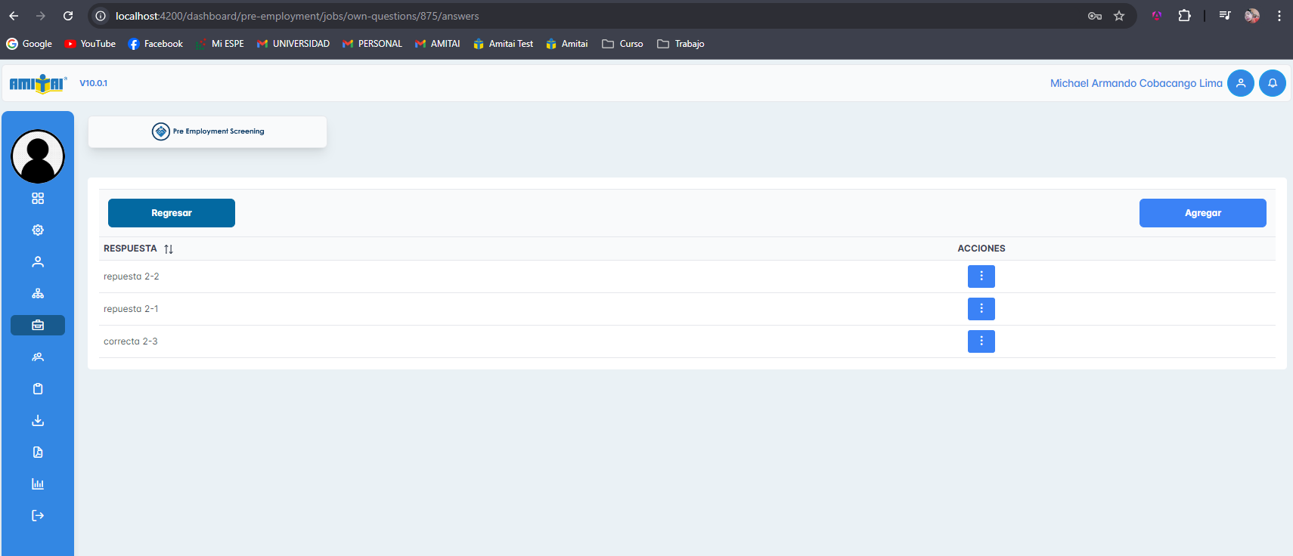Image resolution: width=1293 pixels, height=556 pixels.
Task: Open actions menu for correcta 2-3
Action: click(981, 341)
